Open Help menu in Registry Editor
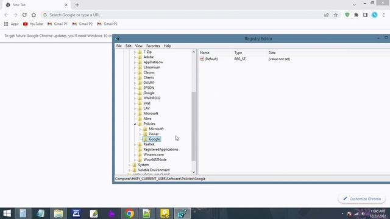 point(167,46)
